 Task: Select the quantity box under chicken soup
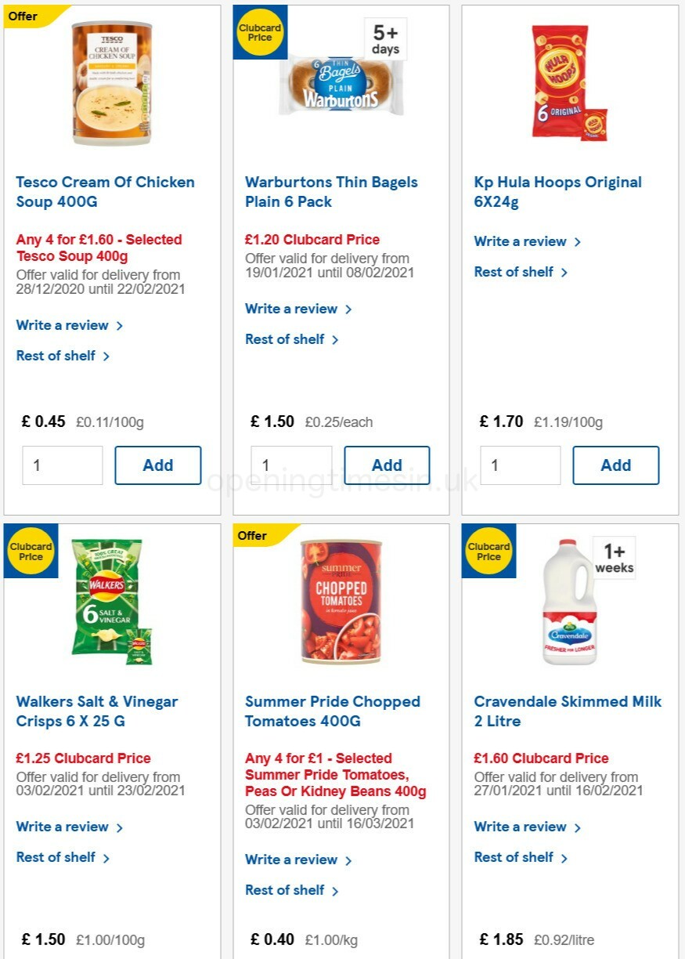63,465
